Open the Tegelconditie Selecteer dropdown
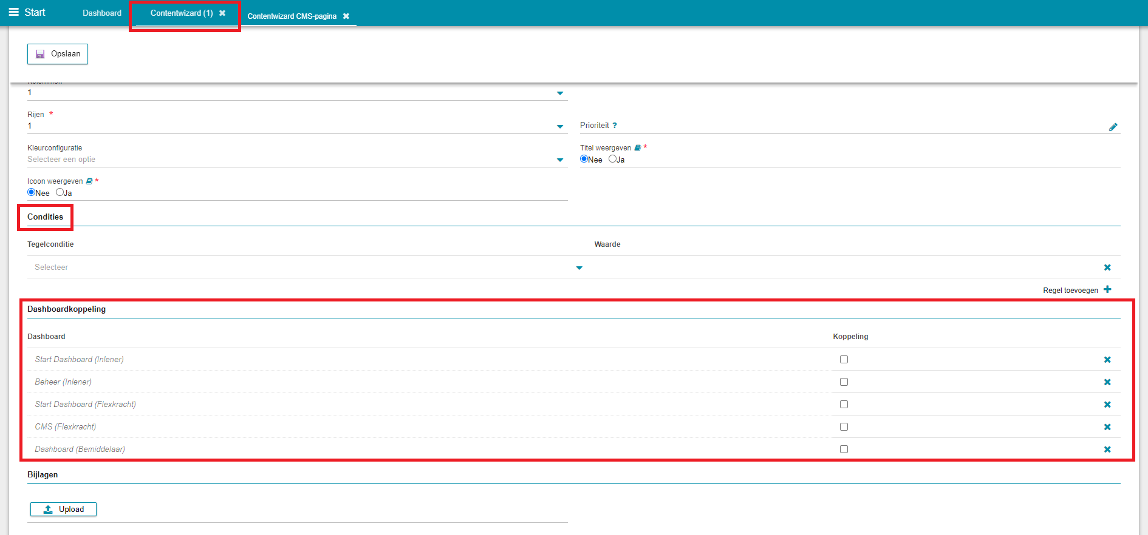 click(x=579, y=267)
